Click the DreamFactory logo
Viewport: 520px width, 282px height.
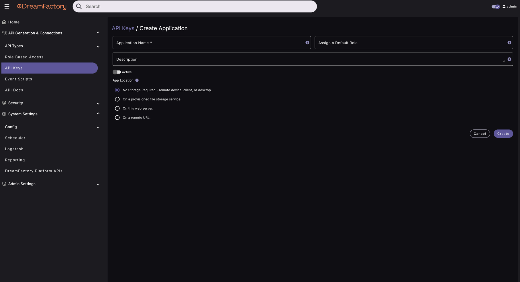click(x=42, y=6)
